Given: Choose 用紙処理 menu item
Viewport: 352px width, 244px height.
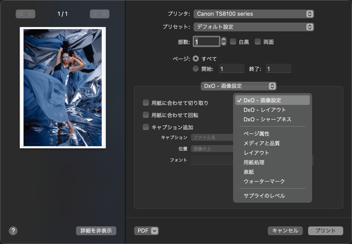Looking at the screenshot, I should (x=273, y=162).
